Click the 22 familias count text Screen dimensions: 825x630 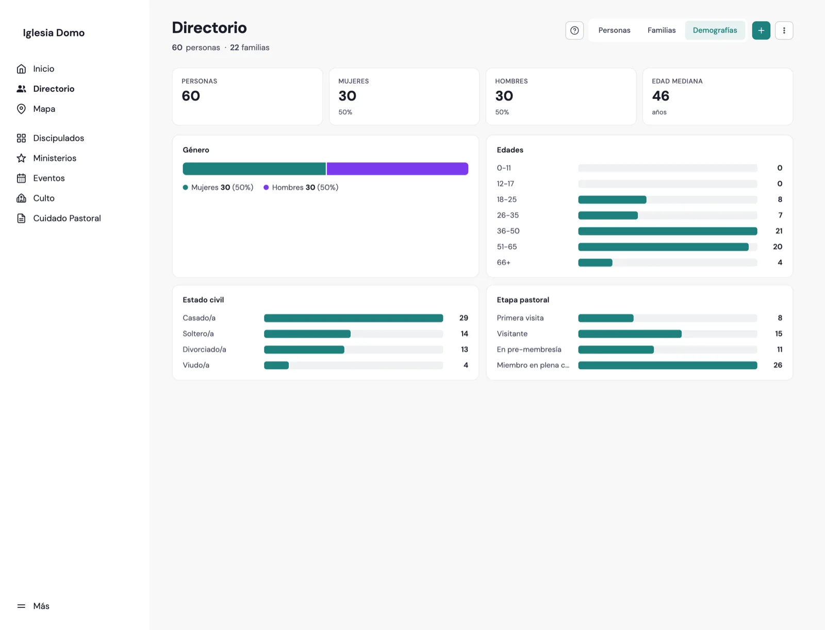(x=250, y=47)
